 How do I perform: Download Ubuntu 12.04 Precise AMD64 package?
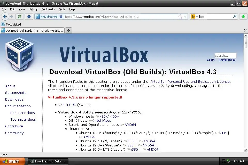146,145
